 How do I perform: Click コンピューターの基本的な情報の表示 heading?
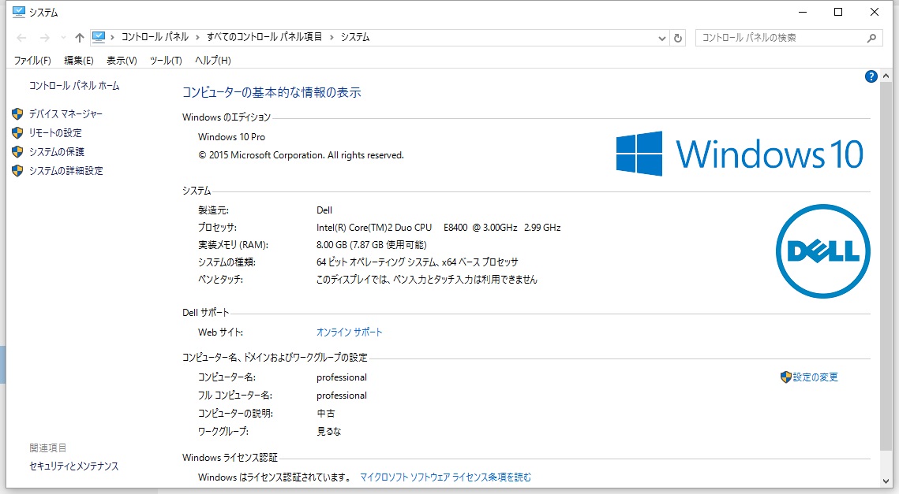(272, 92)
